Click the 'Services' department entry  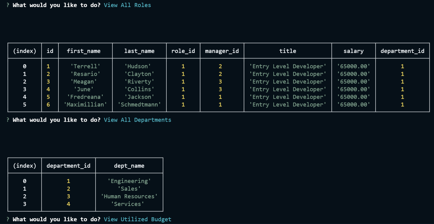pos(129,204)
